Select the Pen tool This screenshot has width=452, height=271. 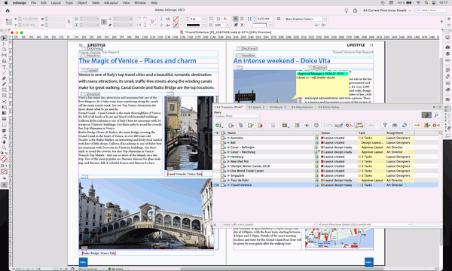[x=4, y=78]
